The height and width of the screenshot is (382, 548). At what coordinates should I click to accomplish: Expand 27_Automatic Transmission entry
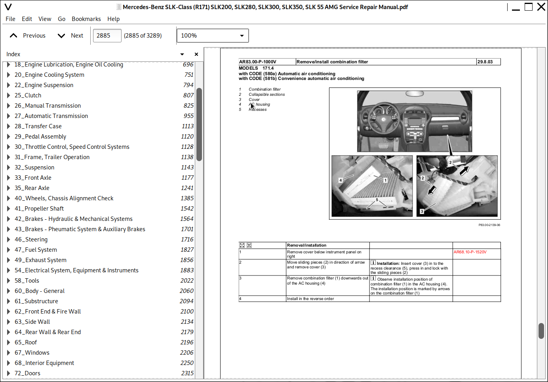tap(8, 116)
